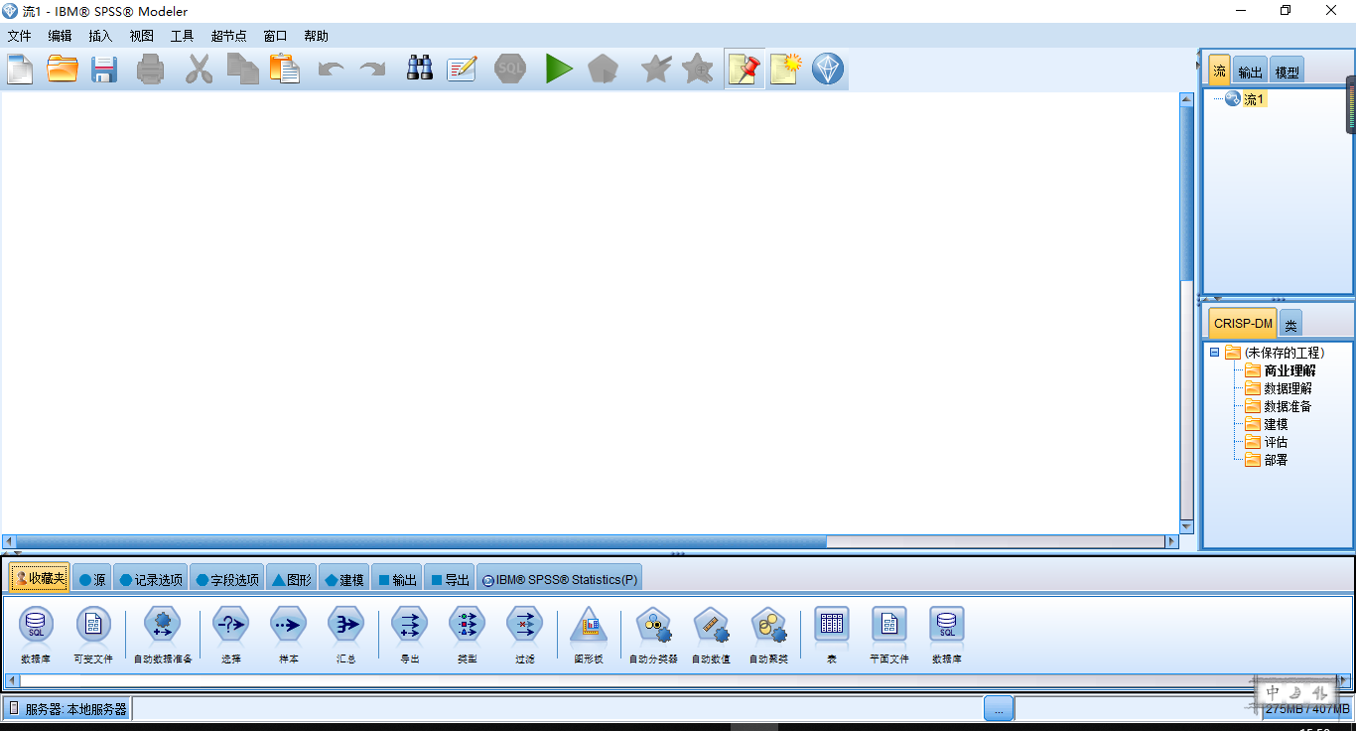Select the 导出 node icon in the favorites palette
This screenshot has height=731, width=1356.
[410, 633]
